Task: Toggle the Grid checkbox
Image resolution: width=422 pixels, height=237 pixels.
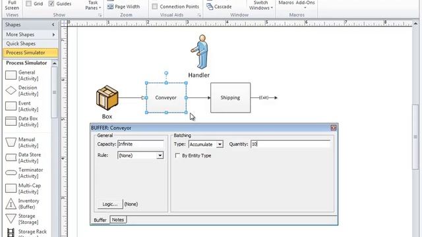Action: pos(29,4)
